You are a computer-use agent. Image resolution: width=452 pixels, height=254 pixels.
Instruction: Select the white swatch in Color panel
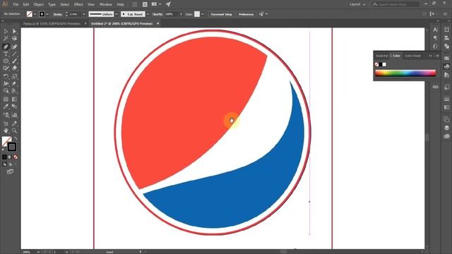point(384,64)
